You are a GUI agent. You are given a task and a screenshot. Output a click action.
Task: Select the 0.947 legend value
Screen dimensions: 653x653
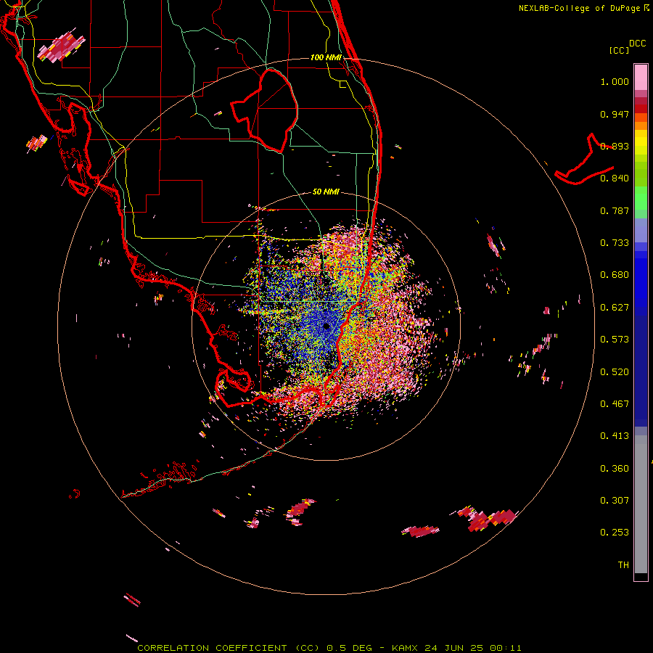click(x=615, y=114)
